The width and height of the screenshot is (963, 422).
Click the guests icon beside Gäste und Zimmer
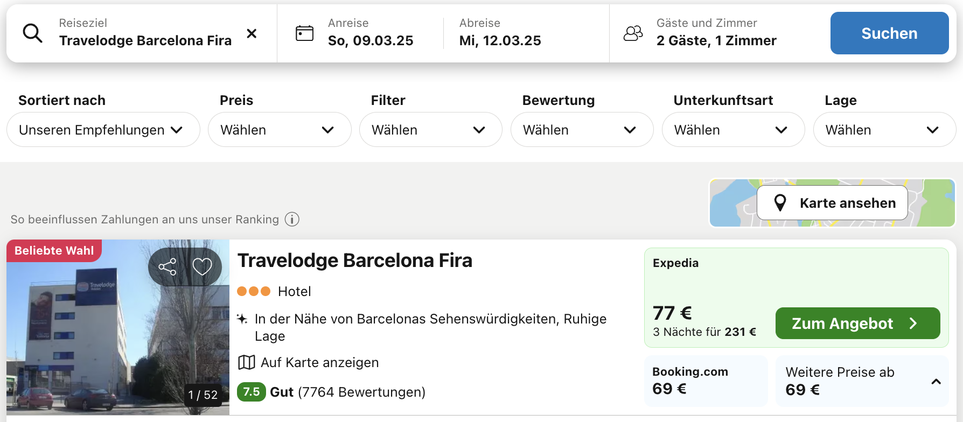tap(633, 33)
